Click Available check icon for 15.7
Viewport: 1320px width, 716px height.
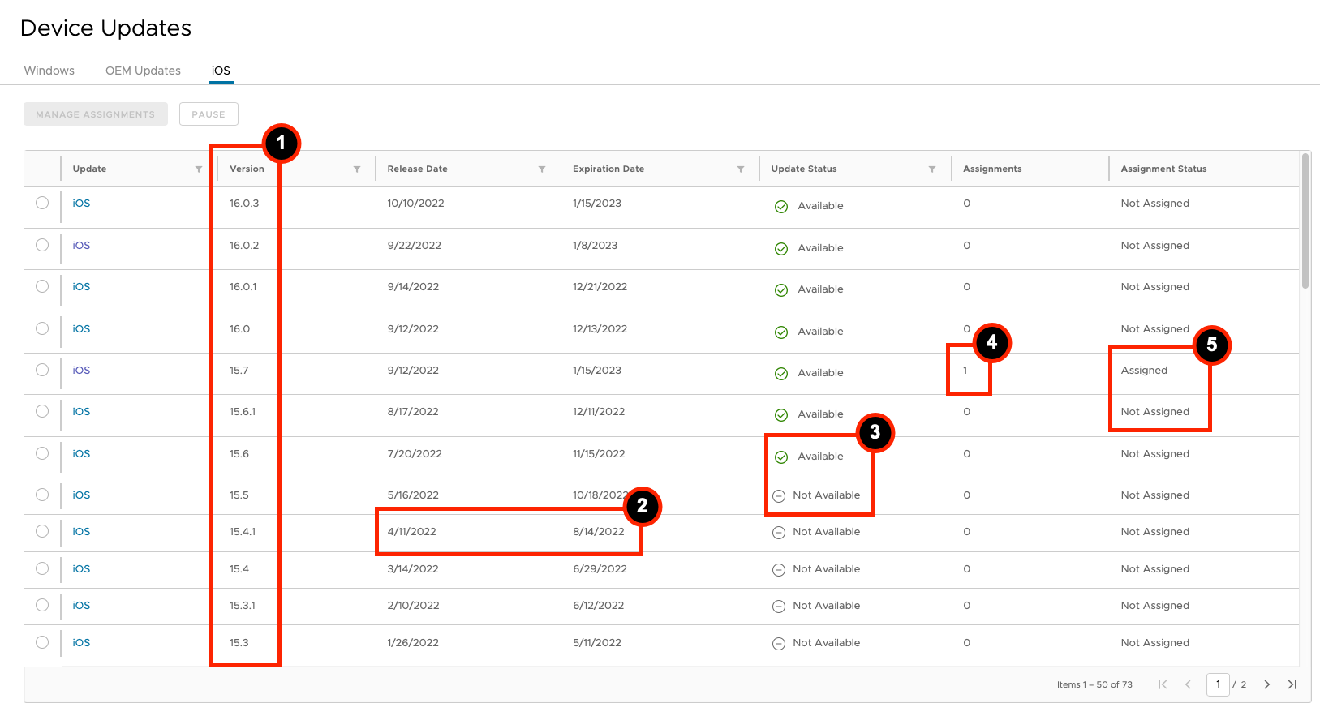pos(781,374)
